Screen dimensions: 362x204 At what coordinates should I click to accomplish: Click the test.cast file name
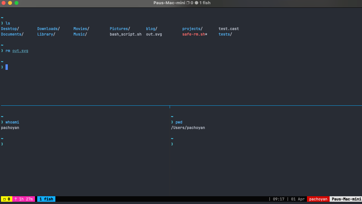click(229, 28)
